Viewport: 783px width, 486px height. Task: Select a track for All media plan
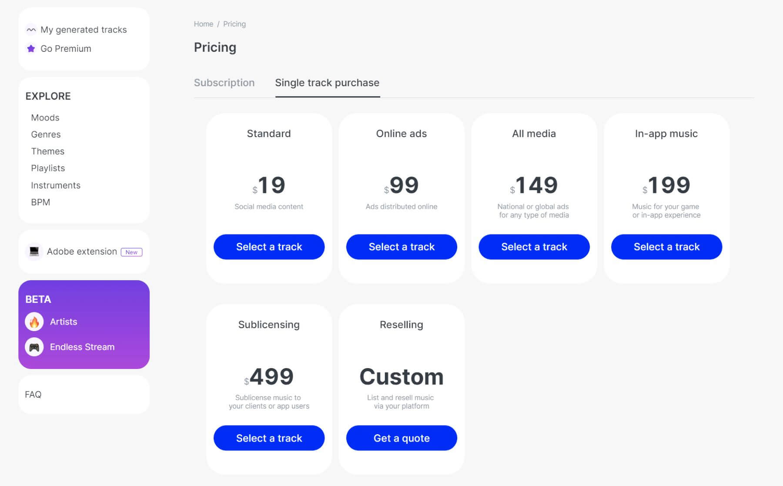click(534, 247)
